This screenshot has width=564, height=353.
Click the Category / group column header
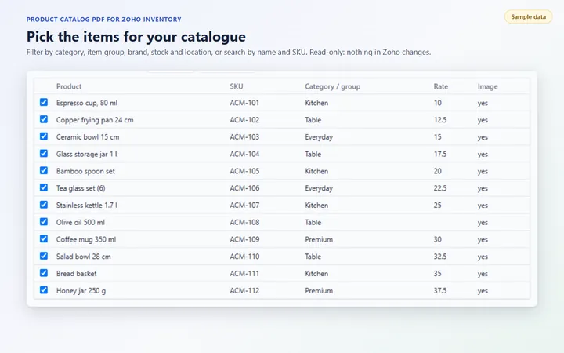(x=333, y=86)
